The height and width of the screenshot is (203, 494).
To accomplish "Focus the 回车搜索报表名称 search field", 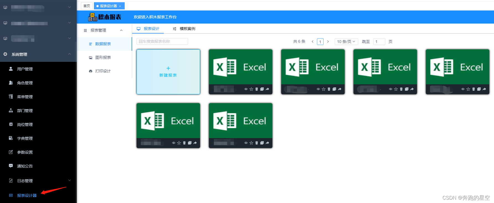I will pos(162,41).
